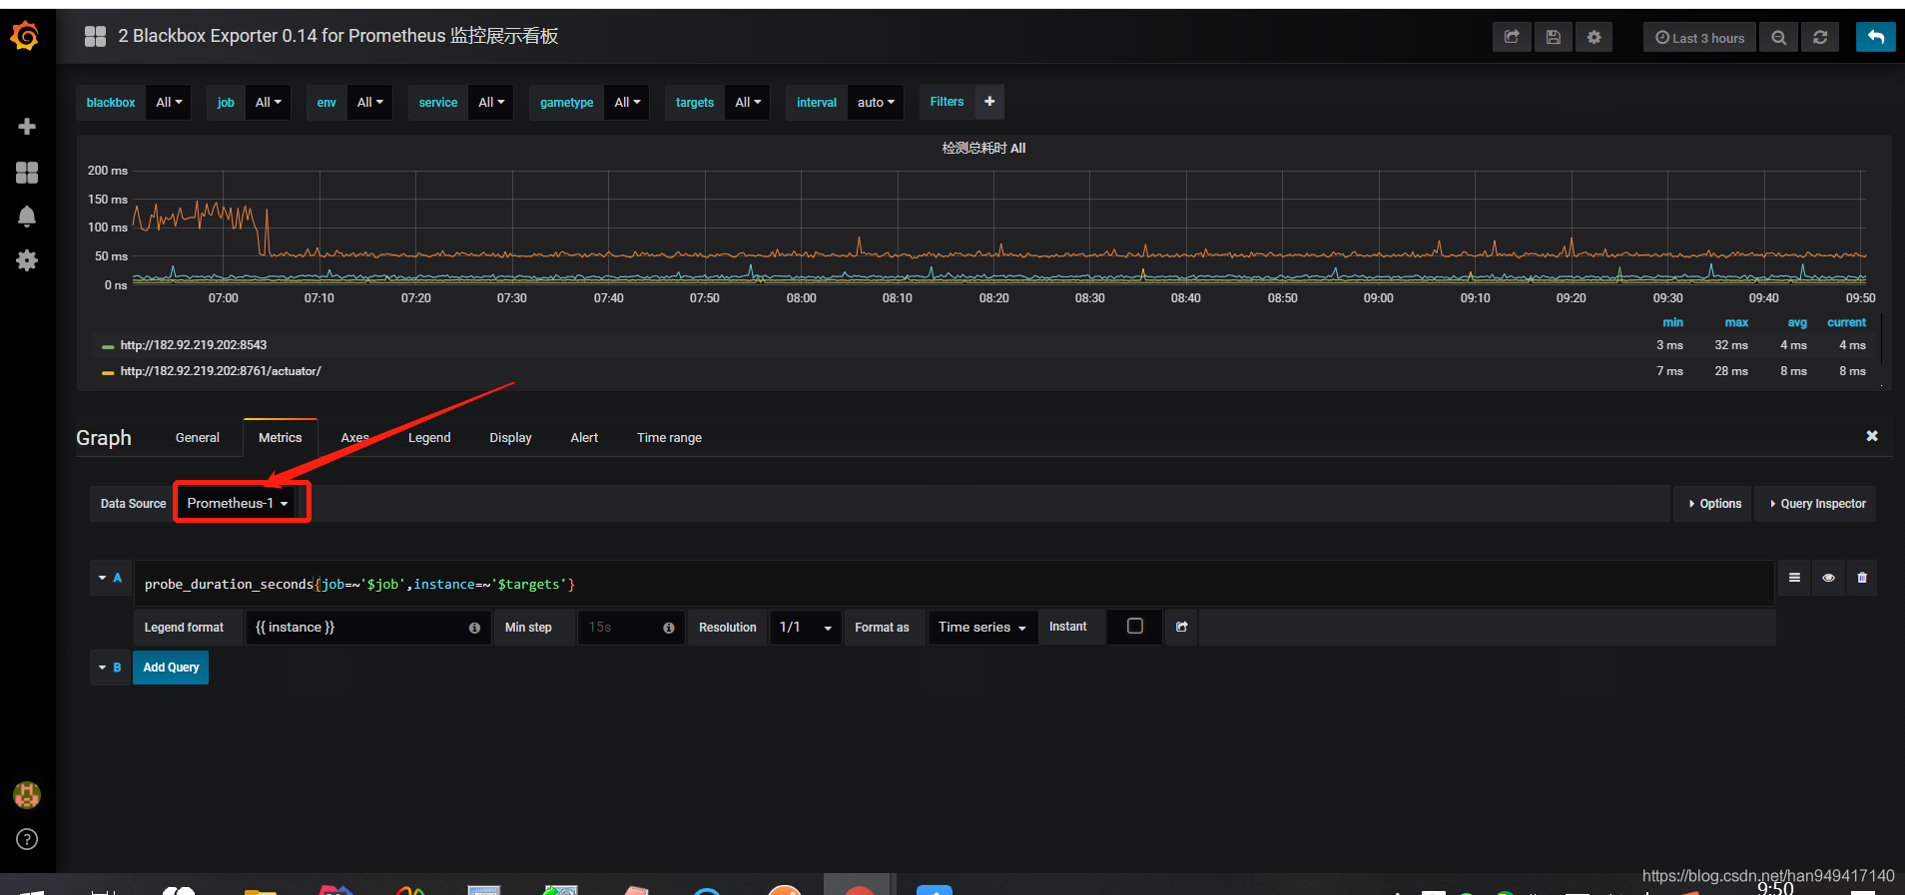Click the Legend format {{ instance }} field
The height and width of the screenshot is (895, 1905).
coord(367,628)
